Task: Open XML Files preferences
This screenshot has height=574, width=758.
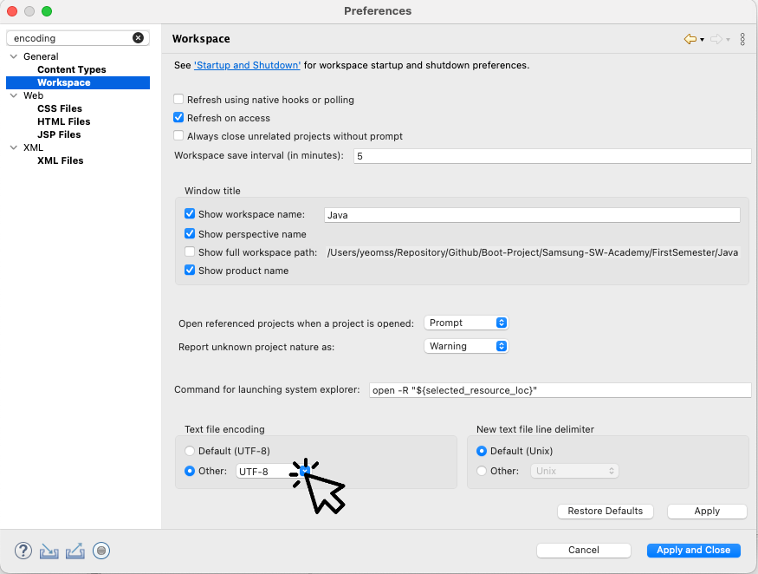Action: pos(61,160)
